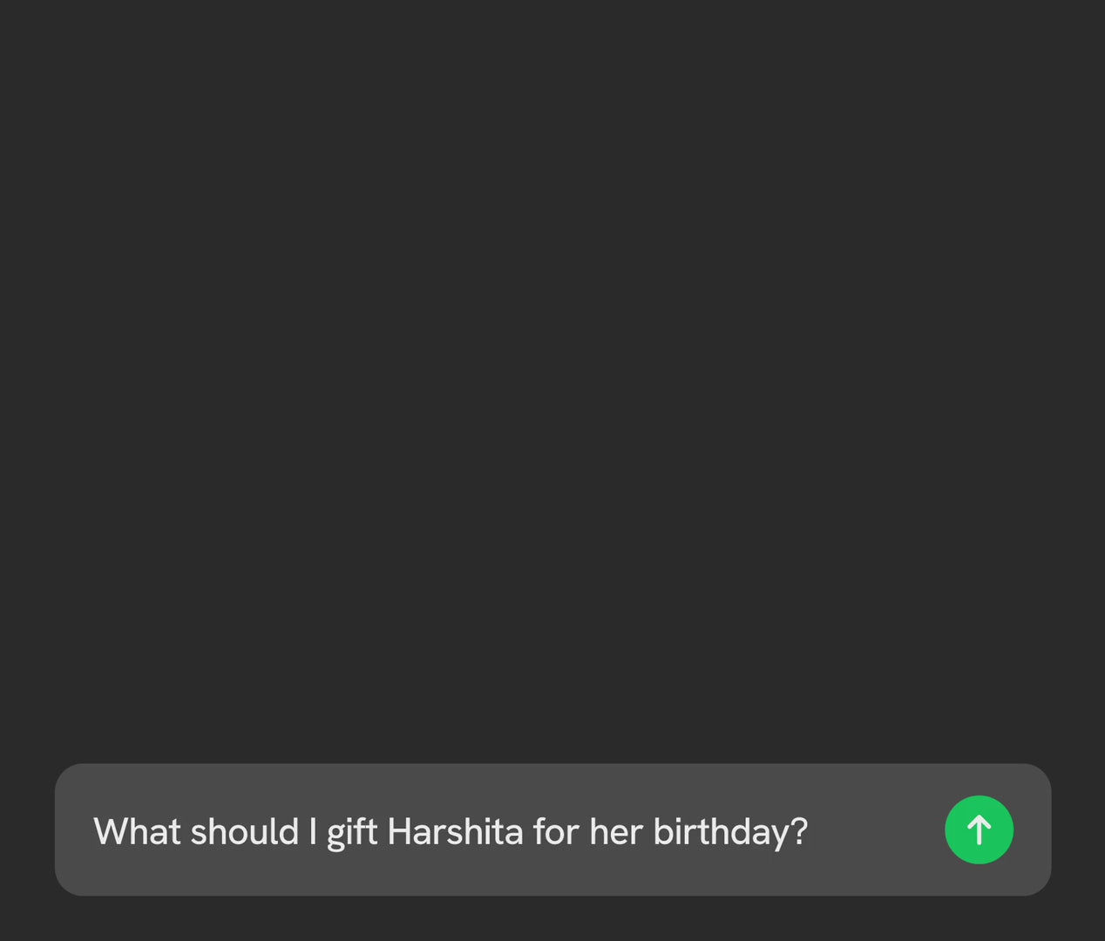Click the blank chat history region above the input
Viewport: 1105px width, 941px height.
point(552,375)
